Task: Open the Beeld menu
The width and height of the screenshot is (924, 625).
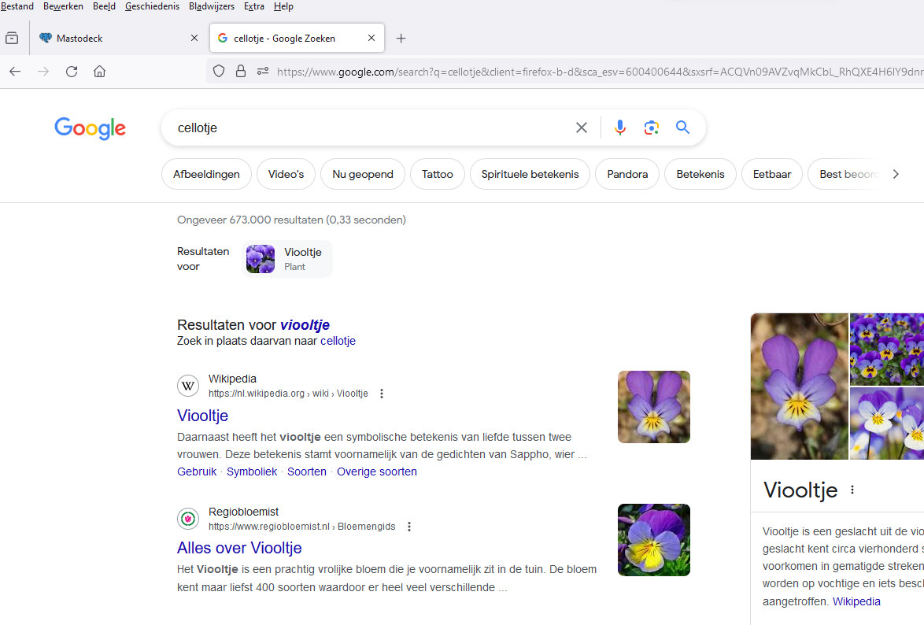Action: [105, 6]
